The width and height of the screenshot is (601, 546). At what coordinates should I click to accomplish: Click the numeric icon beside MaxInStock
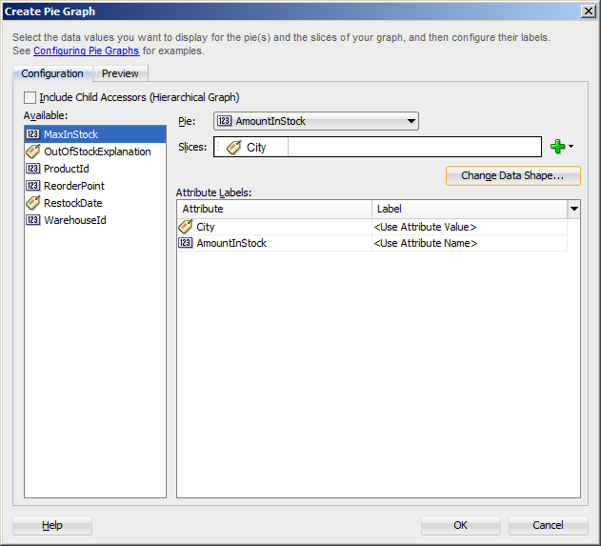click(x=32, y=134)
